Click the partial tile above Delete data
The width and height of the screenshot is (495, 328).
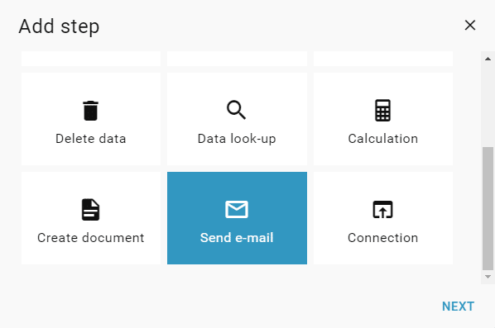click(91, 59)
